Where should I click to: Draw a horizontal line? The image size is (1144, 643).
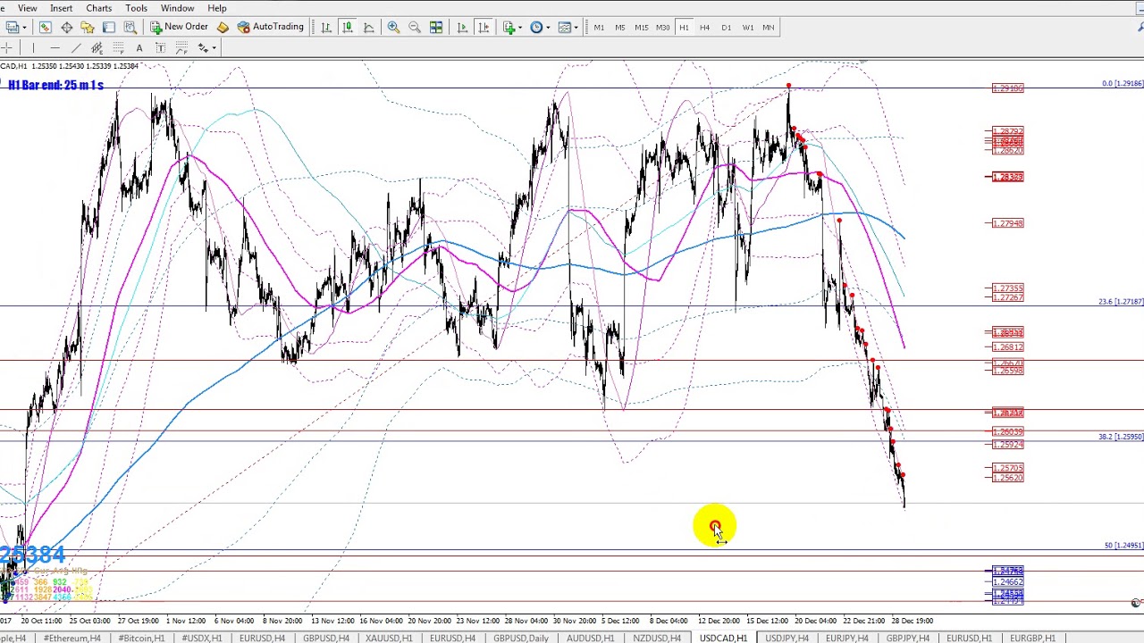coord(55,47)
